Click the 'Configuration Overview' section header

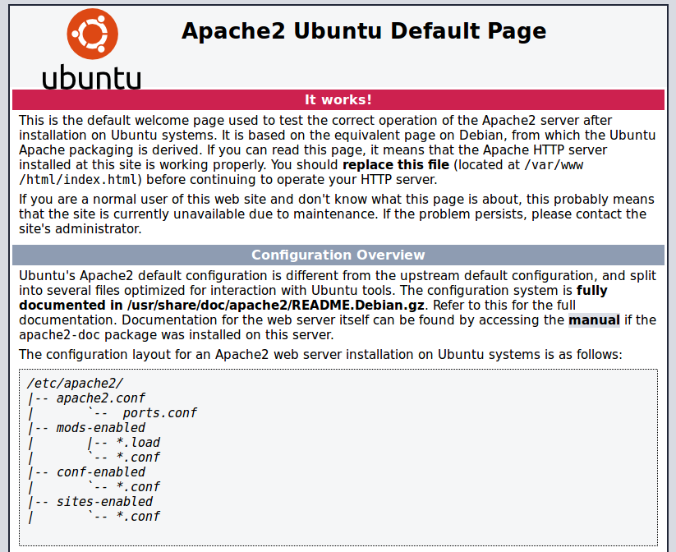tap(338, 255)
